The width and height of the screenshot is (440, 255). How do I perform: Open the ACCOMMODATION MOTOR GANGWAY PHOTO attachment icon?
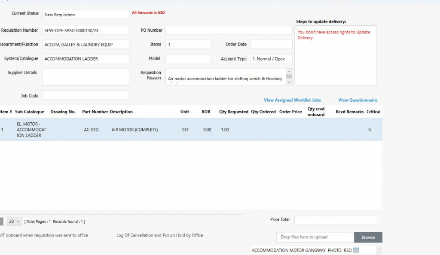pos(356,250)
